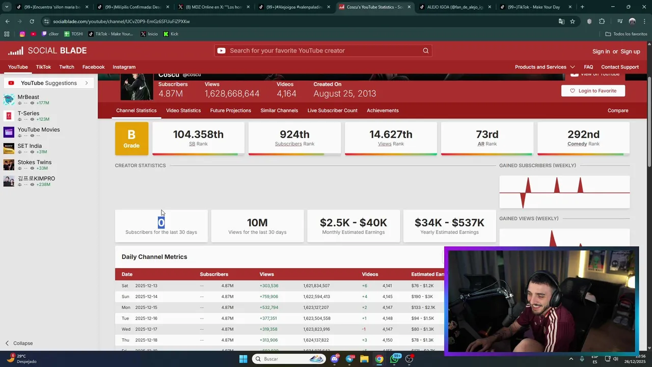Open the Live Subscriber Count tab

pos(332,110)
